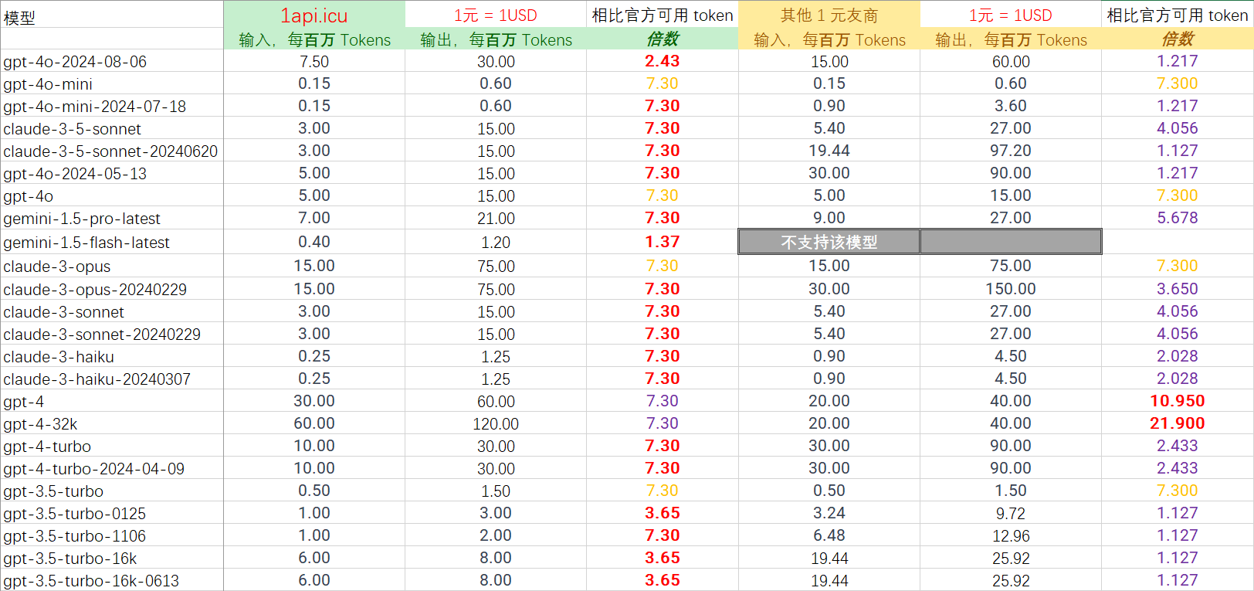Select the gpt-4o-2024-05-13 model cell
This screenshot has height=591, width=1254.
(112, 173)
